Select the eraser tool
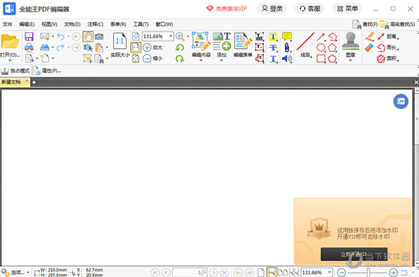The image size is (419, 277). 369,48
